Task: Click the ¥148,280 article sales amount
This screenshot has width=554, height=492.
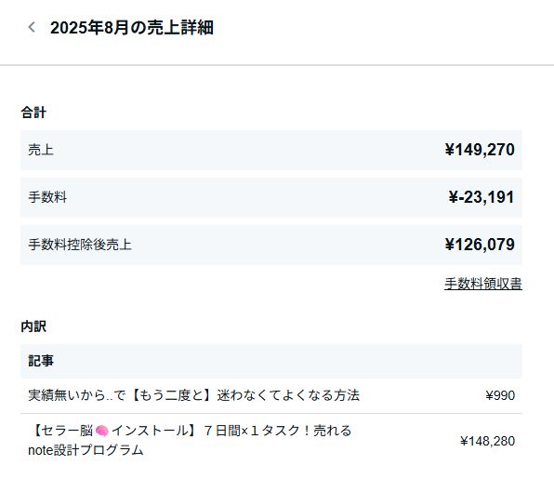Action: tap(488, 441)
